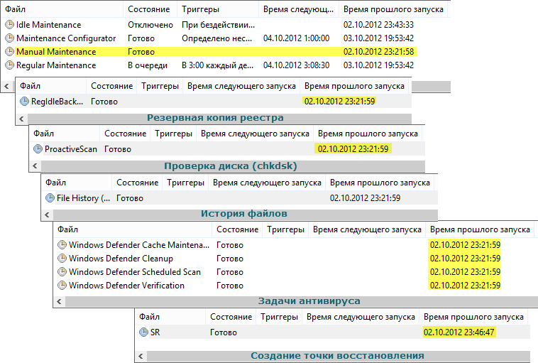Select Windows Defender Scheduled Scan task name

(135, 272)
